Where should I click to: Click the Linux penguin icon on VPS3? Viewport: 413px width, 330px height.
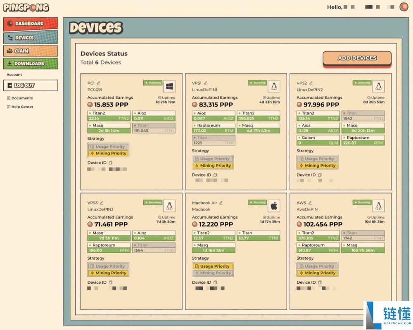169,206
